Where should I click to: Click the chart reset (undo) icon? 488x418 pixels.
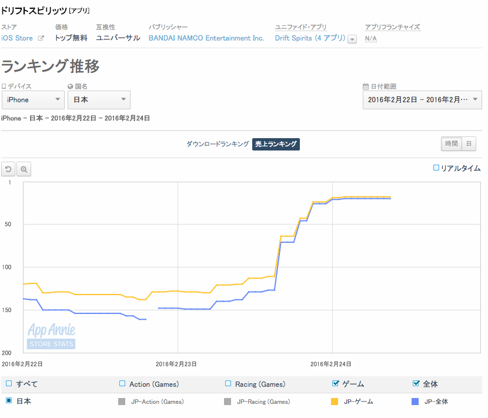(x=8, y=169)
